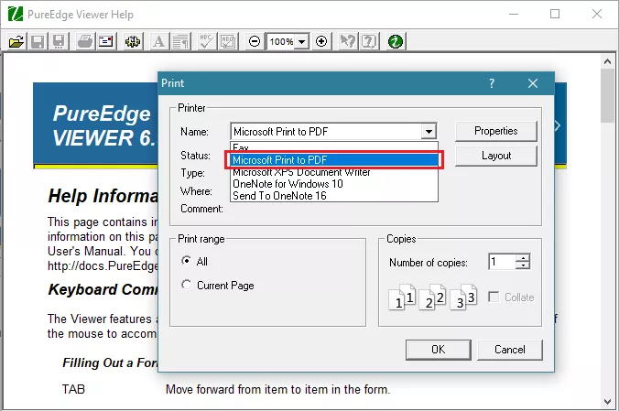
Task: Increase copies with the up spinner arrow
Action: [x=523, y=258]
